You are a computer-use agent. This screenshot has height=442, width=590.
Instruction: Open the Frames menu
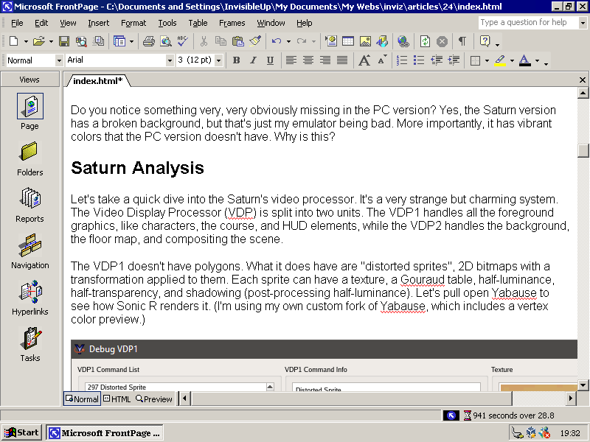click(232, 23)
